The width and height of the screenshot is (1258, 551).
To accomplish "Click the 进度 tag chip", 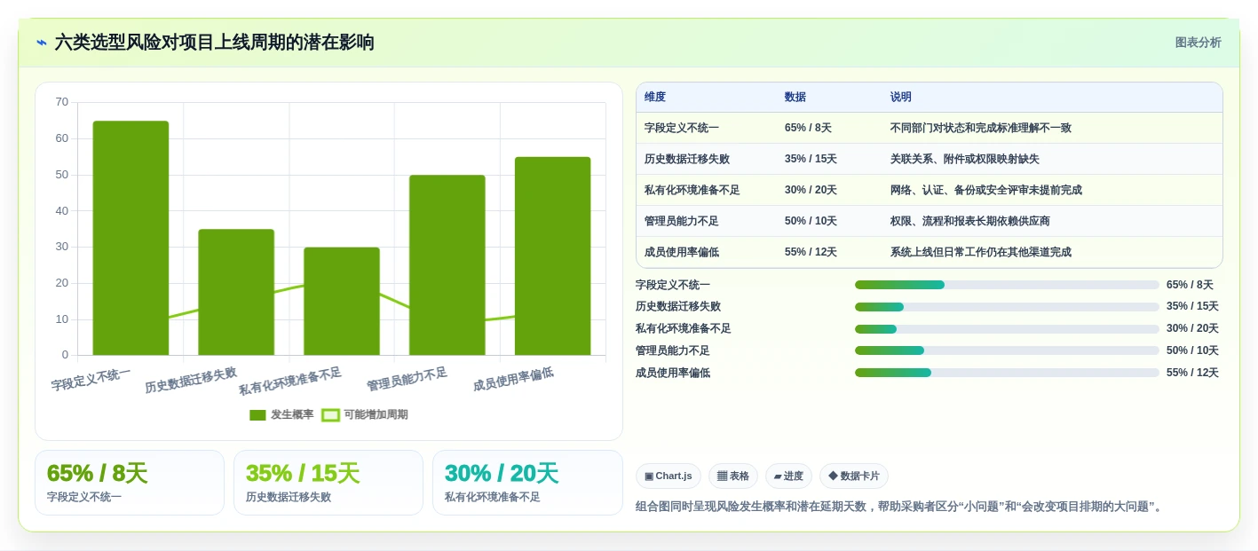I will (788, 476).
